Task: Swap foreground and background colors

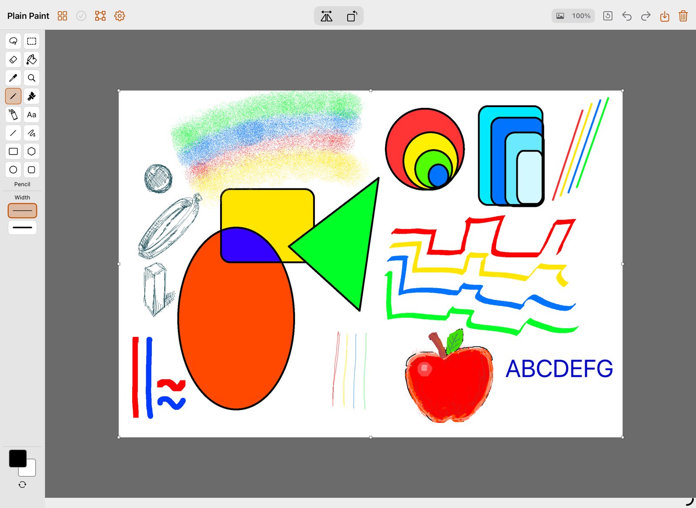Action: 22,484
